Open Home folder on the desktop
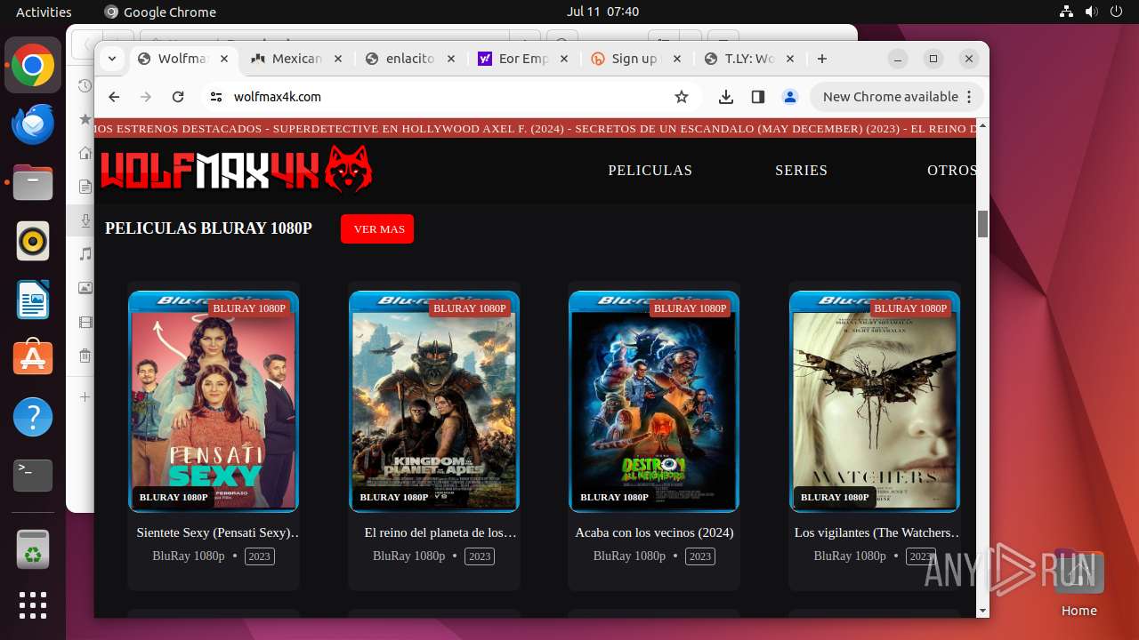Image resolution: width=1139 pixels, height=640 pixels. [1078, 584]
